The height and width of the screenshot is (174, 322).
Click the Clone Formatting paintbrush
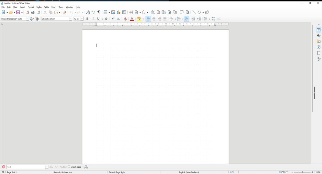point(65,12)
